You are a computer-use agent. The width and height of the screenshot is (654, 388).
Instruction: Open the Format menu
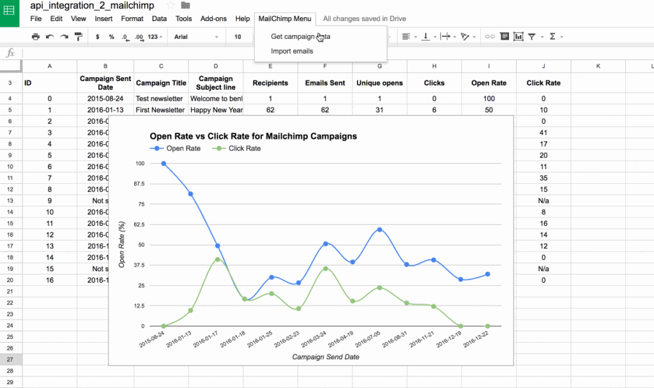click(x=132, y=19)
